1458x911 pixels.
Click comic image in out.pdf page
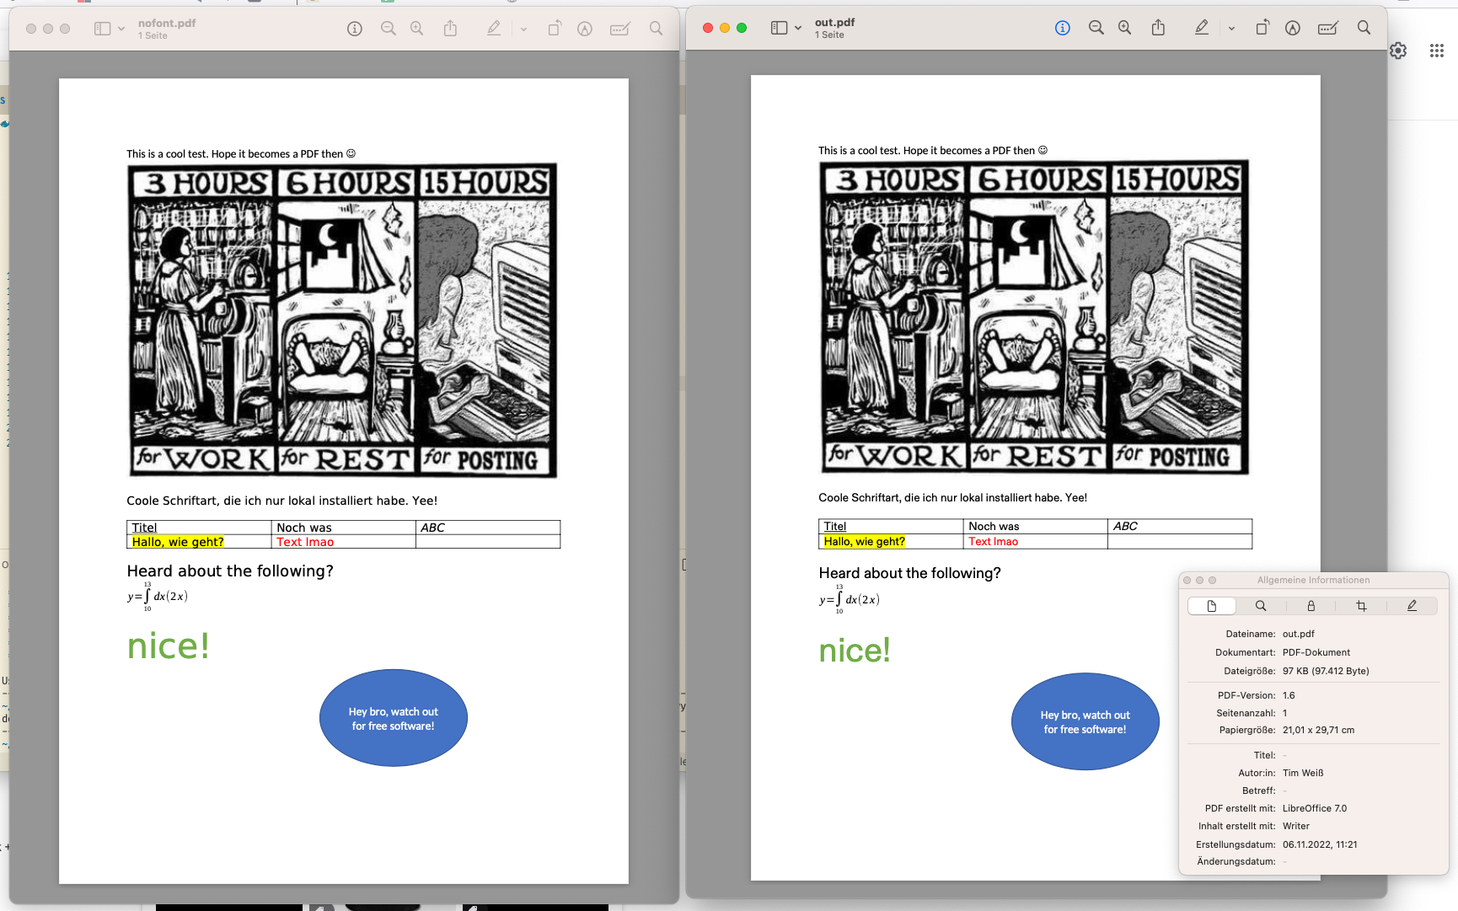coord(1034,317)
